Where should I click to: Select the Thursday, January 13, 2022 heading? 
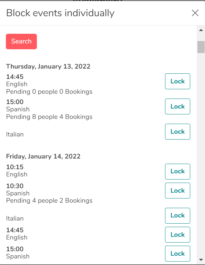click(x=48, y=67)
